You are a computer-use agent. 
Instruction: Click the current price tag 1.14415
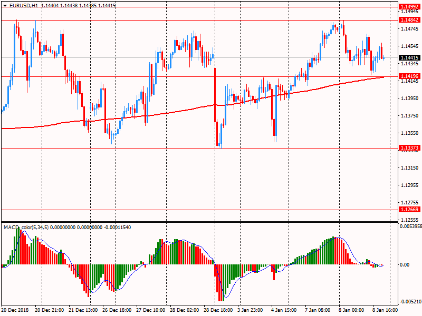click(x=409, y=57)
